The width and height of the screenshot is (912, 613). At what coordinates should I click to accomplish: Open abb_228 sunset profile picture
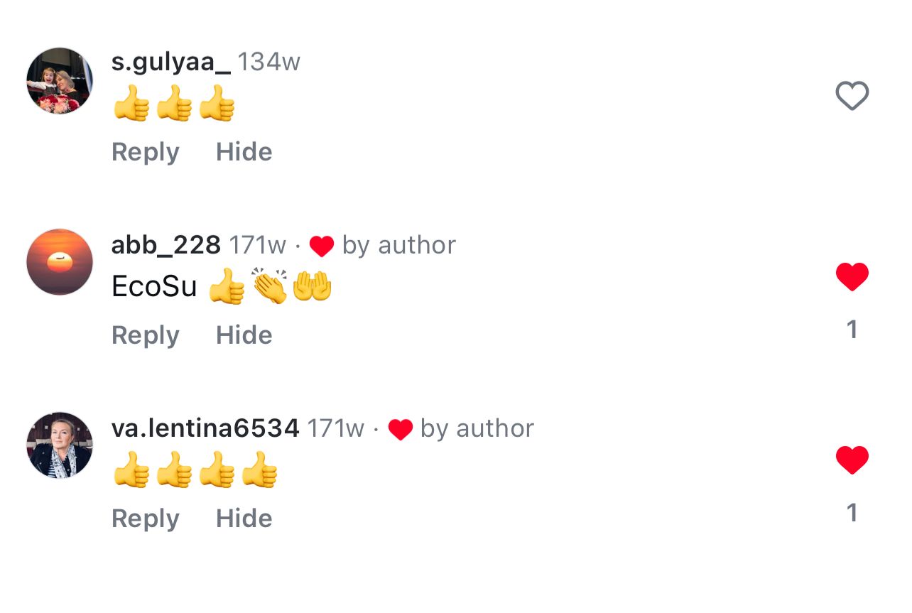[x=60, y=262]
